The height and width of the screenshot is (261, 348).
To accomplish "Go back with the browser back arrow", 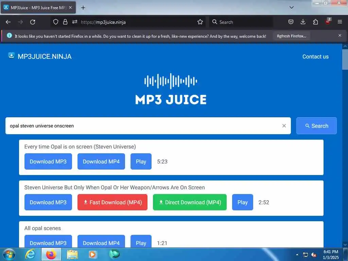I will point(8,22).
